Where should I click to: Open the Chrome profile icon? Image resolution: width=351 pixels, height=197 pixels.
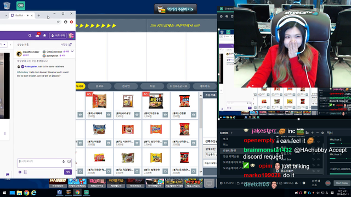pyautogui.click(x=66, y=22)
